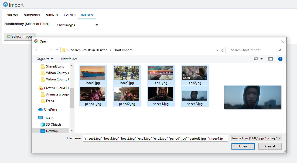Screen dimensions: 297x163
Task: Cancel the Open dialog
Action: click(270, 146)
